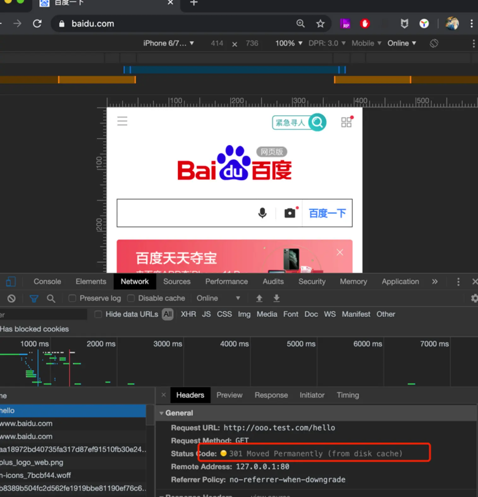Toggle the device toolbar in DevTools

pyautogui.click(x=11, y=281)
